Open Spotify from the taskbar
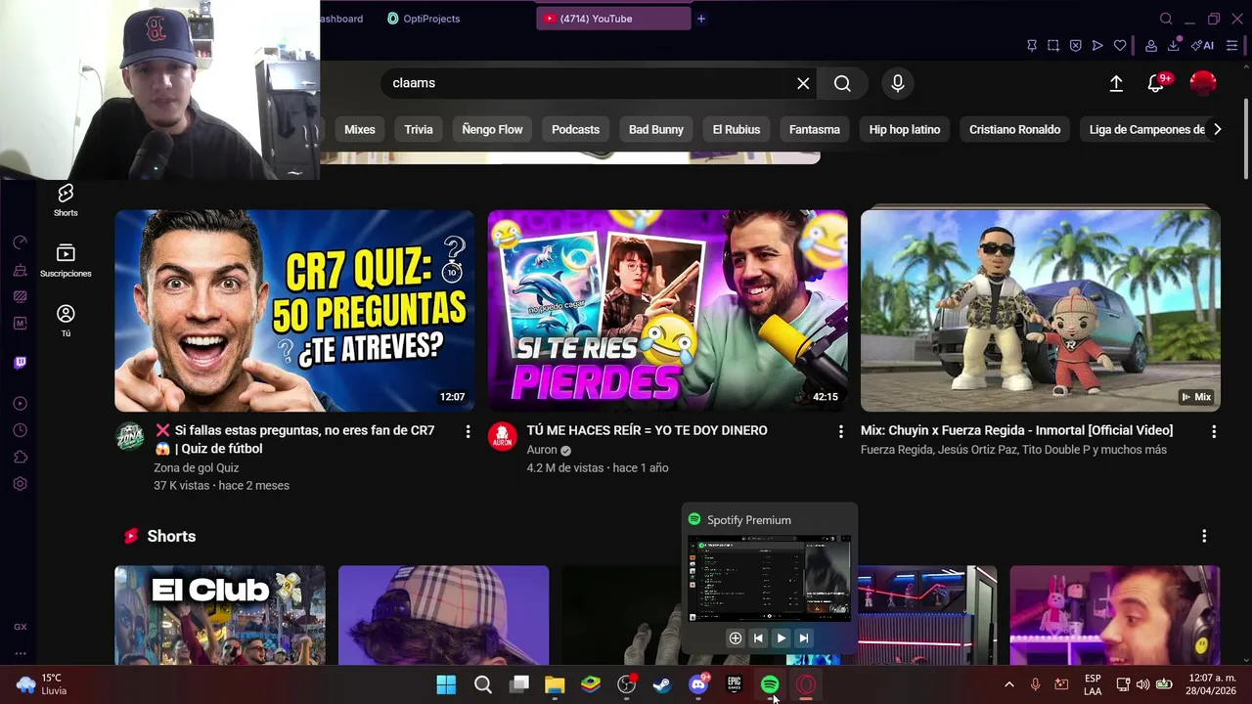 coord(770,684)
